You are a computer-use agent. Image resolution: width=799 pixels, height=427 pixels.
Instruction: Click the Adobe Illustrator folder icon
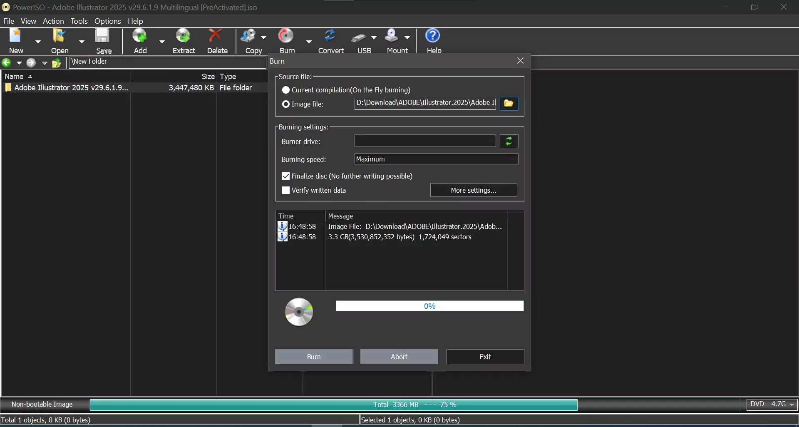(8, 88)
